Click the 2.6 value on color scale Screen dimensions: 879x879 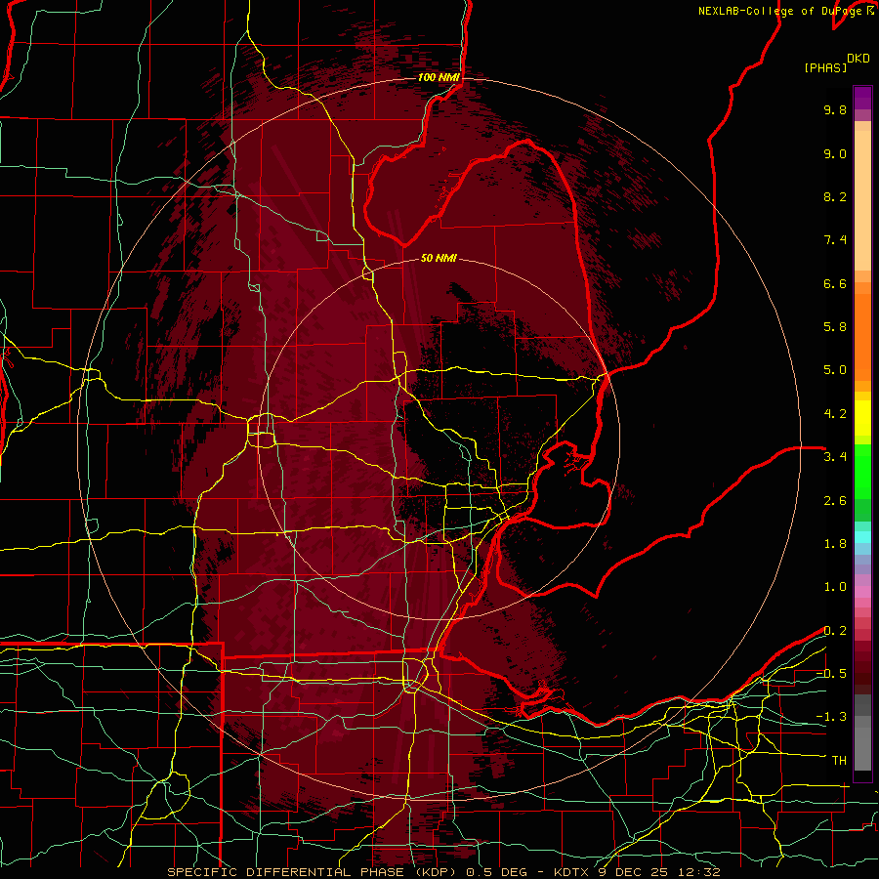[x=835, y=501]
